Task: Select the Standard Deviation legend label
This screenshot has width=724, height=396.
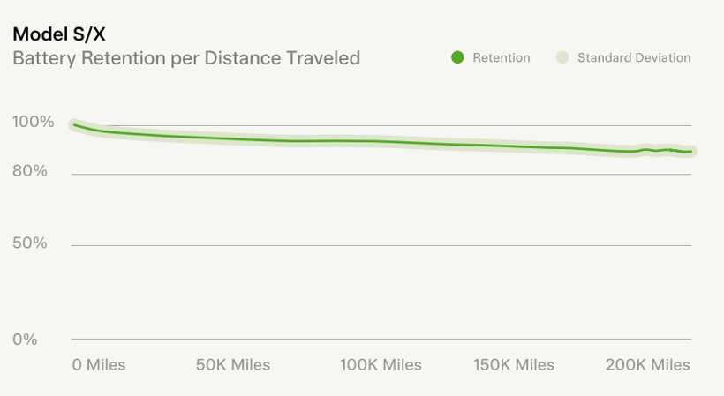Action: click(634, 57)
